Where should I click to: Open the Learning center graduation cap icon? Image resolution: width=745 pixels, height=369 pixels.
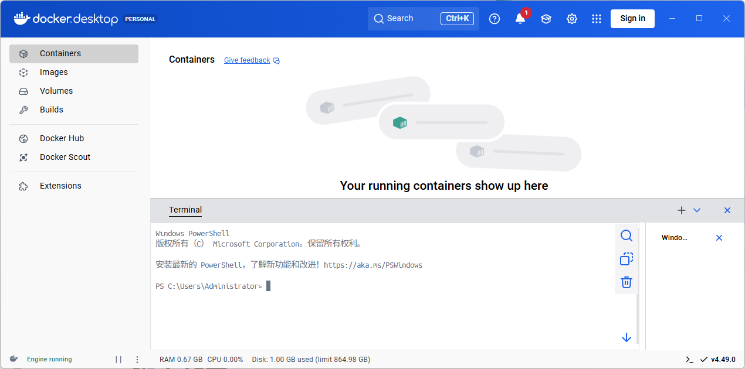(x=546, y=19)
